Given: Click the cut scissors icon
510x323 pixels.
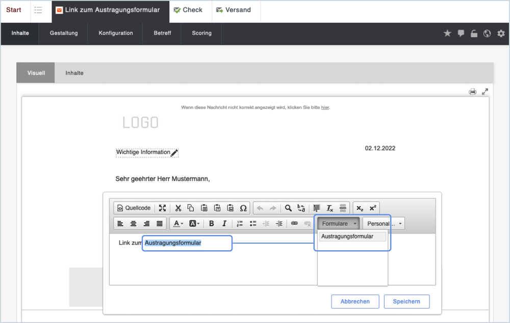Looking at the screenshot, I should (178, 208).
